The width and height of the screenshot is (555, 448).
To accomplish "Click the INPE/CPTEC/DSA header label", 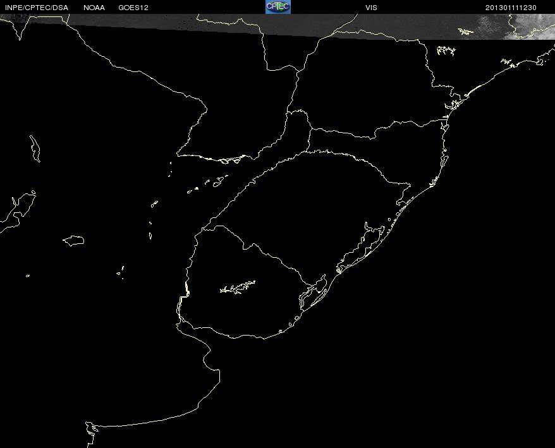I will [x=35, y=8].
